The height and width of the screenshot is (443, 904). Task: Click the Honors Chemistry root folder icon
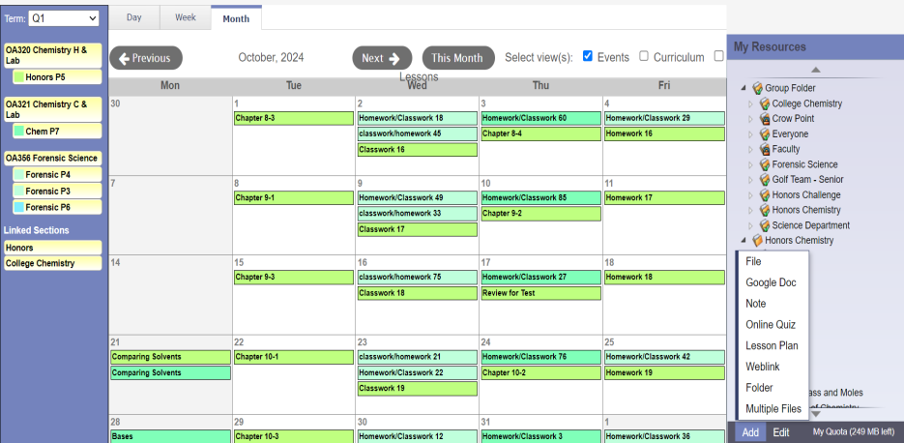coord(757,241)
